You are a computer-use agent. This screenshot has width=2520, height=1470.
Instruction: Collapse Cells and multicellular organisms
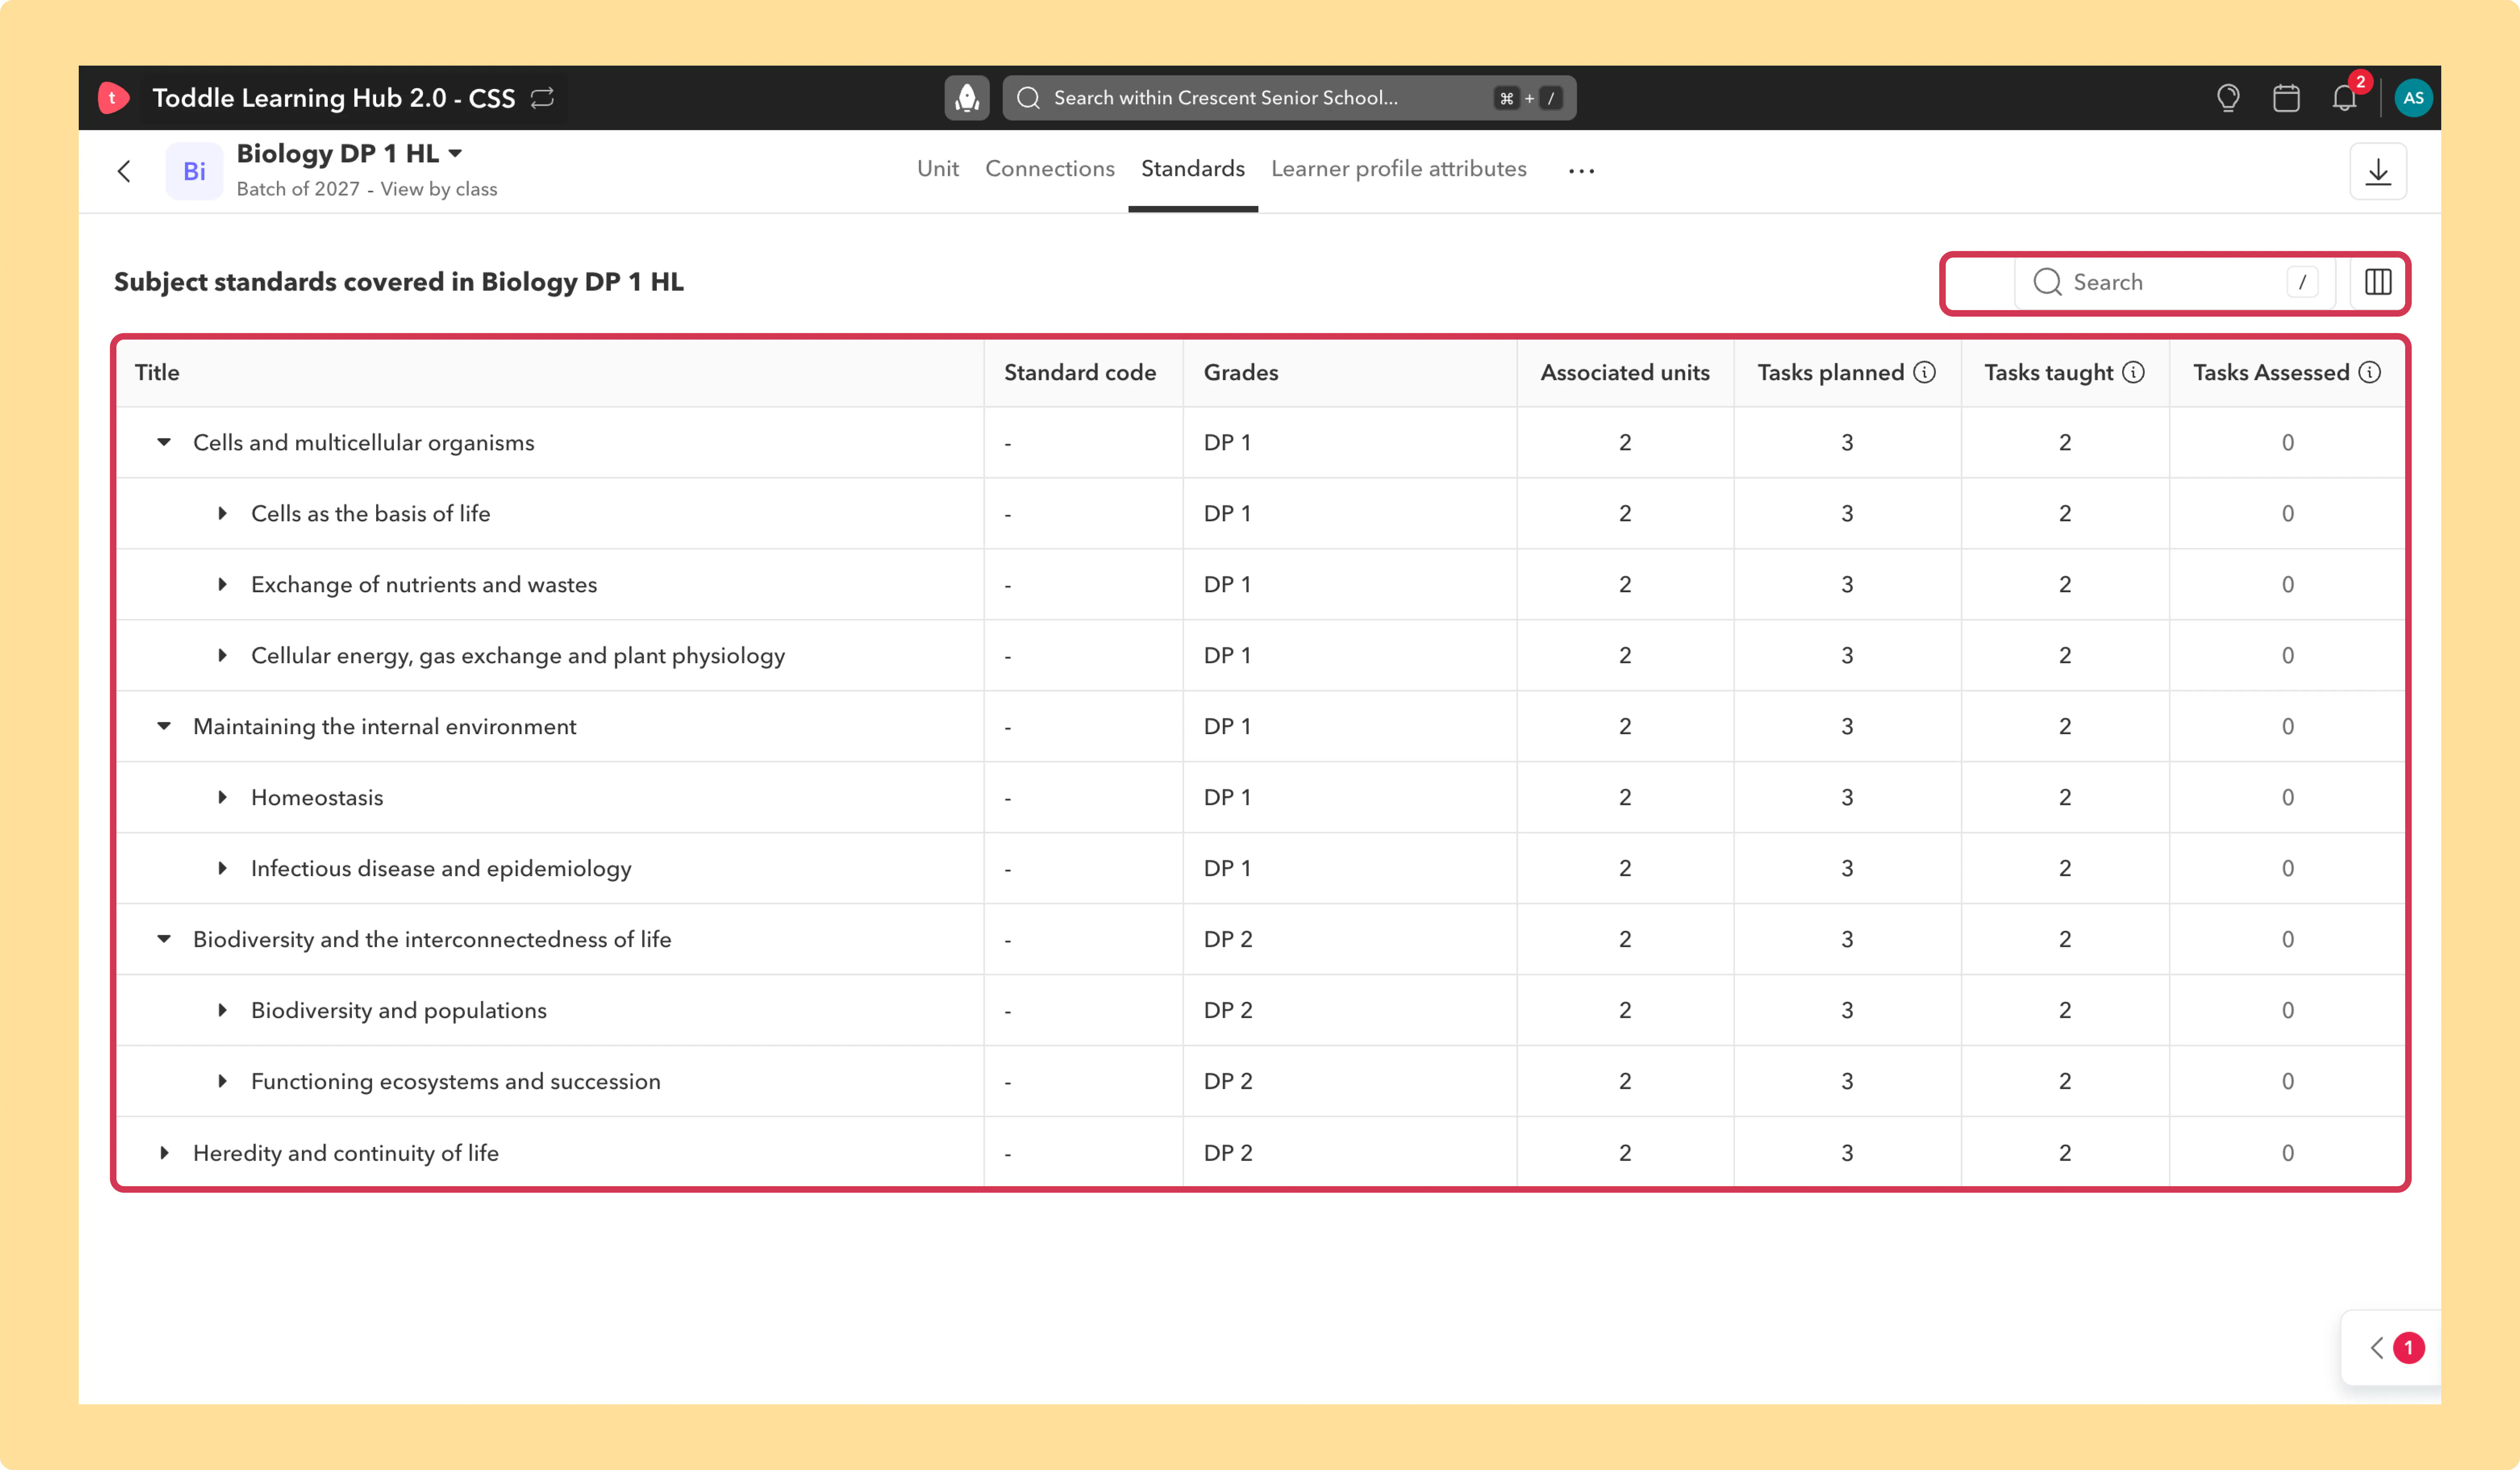164,442
